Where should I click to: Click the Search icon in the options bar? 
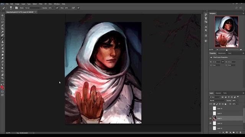click(x=237, y=8)
